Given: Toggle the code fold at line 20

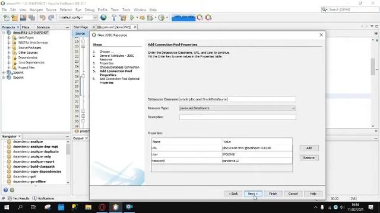Looking at the screenshot, I should coord(83,46).
